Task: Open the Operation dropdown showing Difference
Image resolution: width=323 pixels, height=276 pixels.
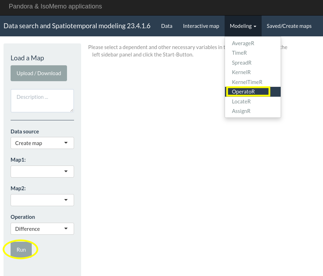Action: [x=42, y=229]
